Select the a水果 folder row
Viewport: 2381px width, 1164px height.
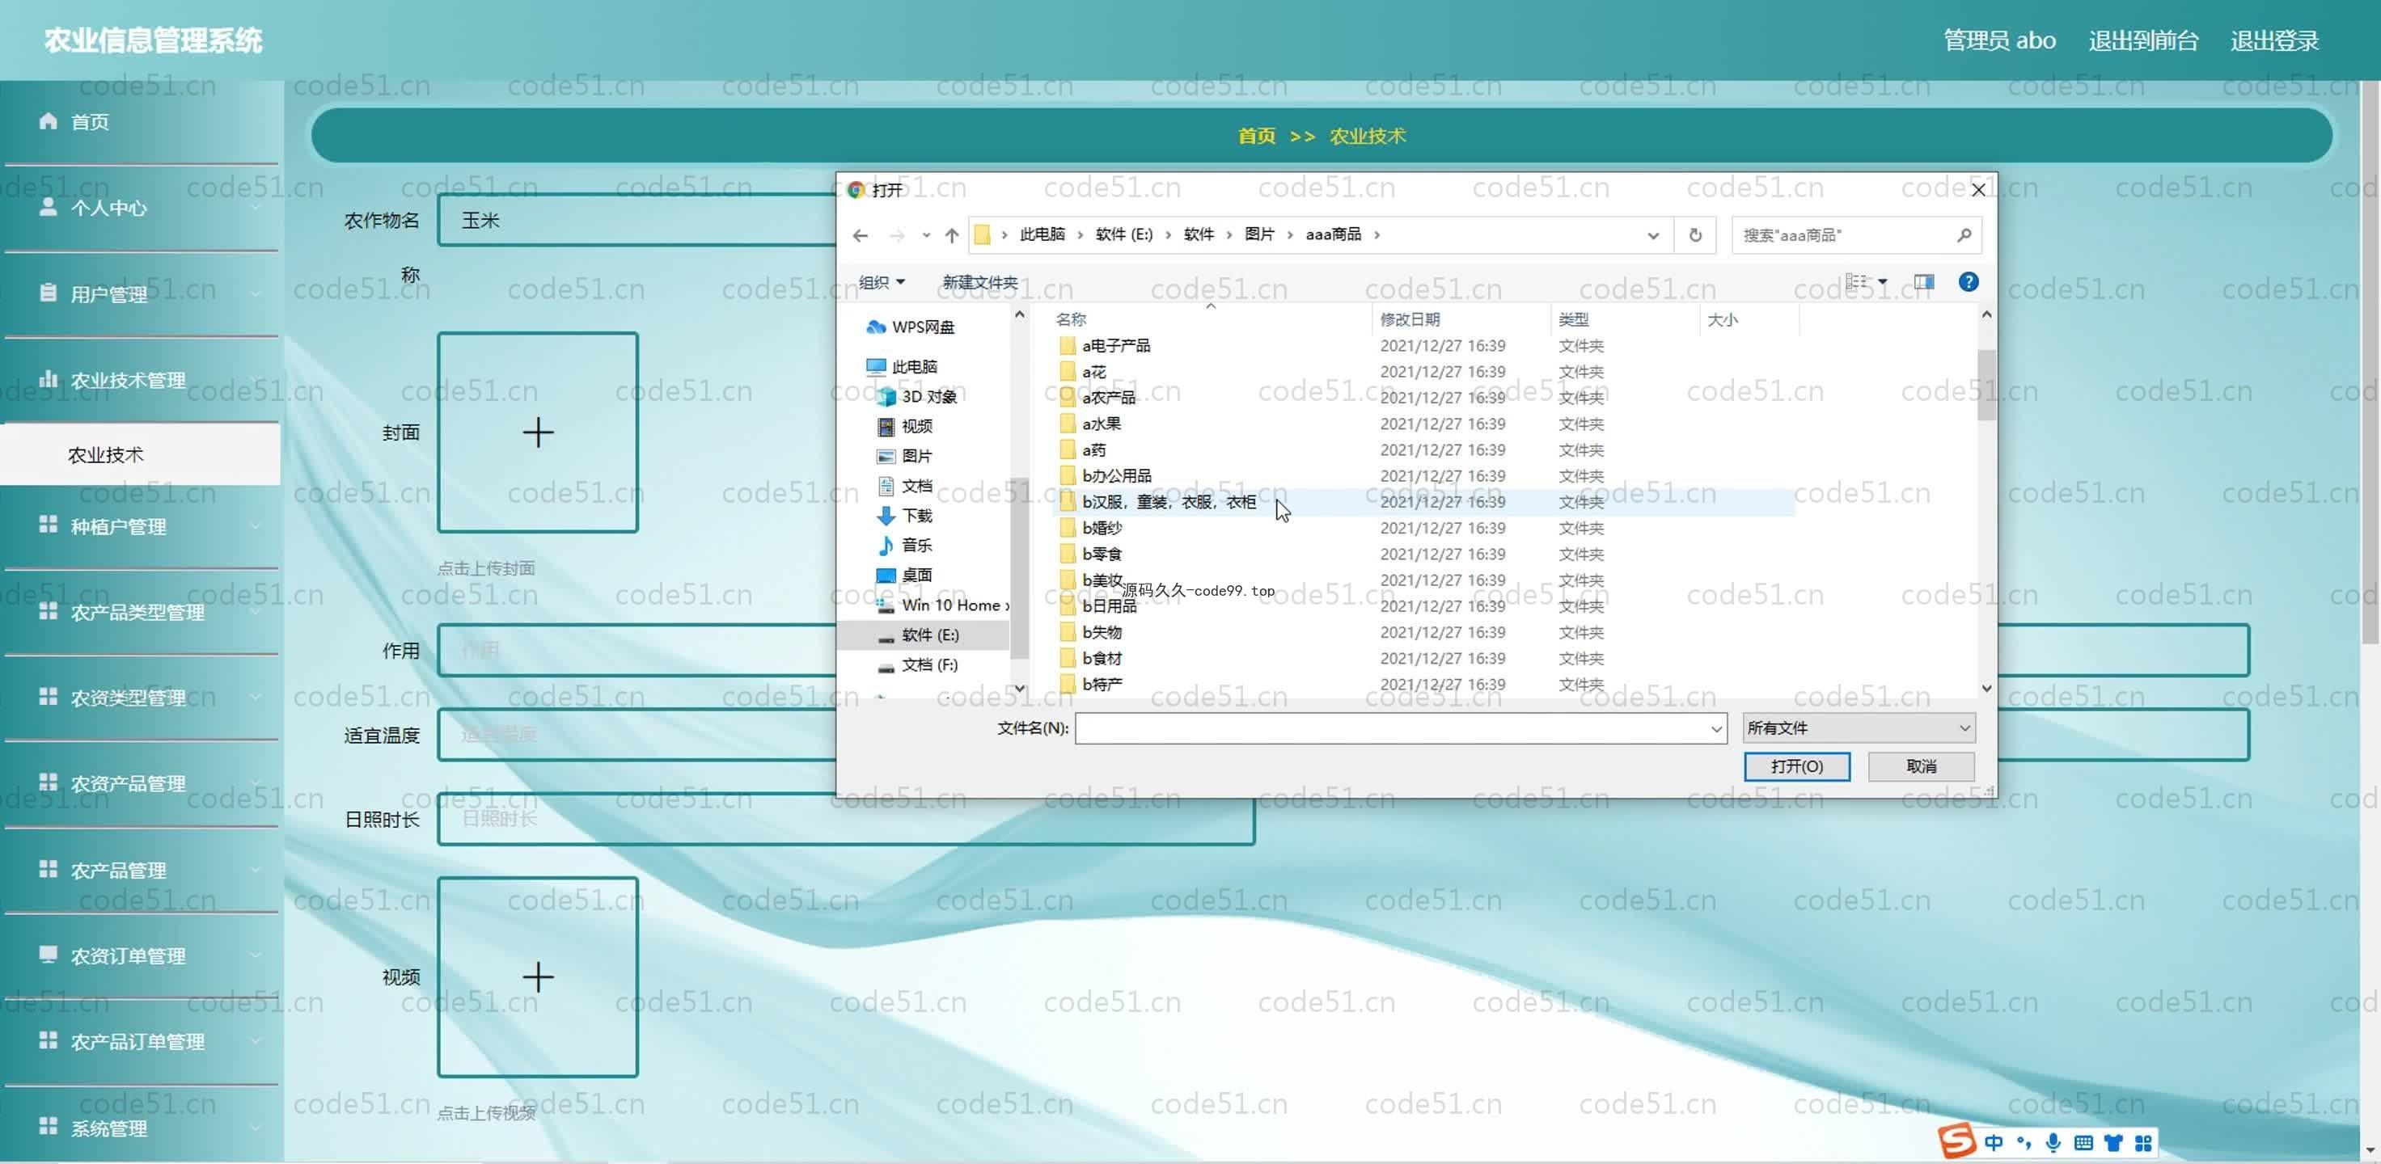pos(1423,424)
